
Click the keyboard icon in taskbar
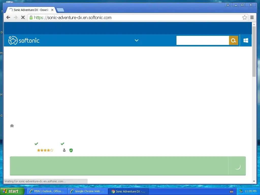232,191
